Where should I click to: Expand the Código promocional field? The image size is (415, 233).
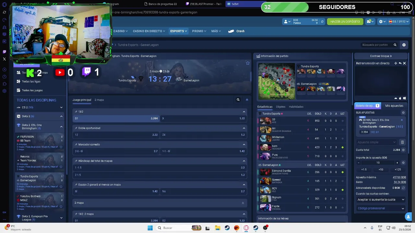(x=381, y=208)
